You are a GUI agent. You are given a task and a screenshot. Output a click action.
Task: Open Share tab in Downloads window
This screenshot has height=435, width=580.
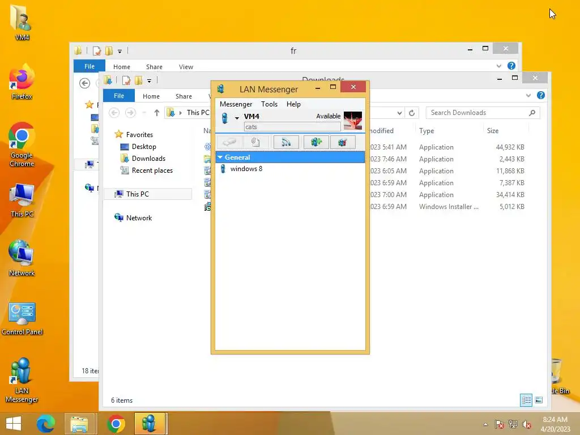click(x=184, y=96)
